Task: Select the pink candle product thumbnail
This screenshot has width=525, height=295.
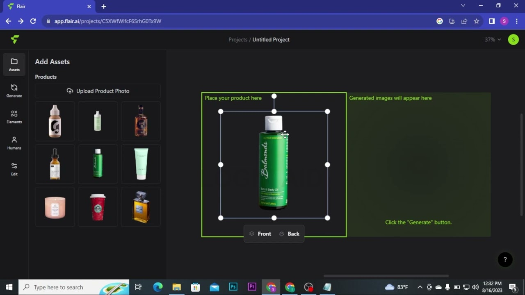Action: (x=55, y=207)
